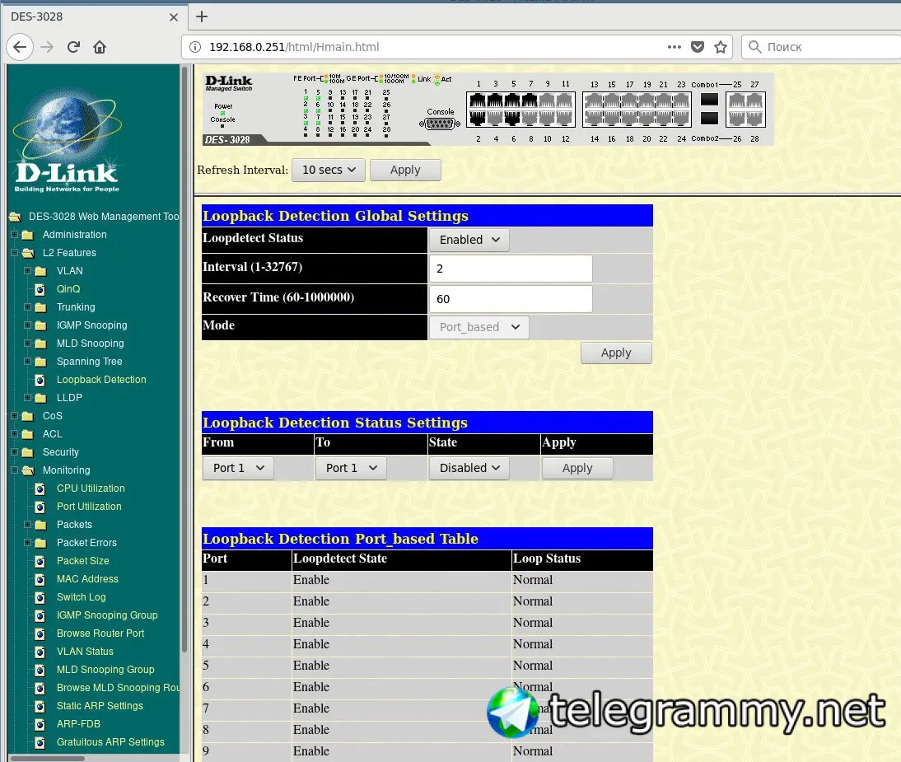This screenshot has height=762, width=901.
Task: Open the To Port 1 dropdown
Action: [351, 468]
